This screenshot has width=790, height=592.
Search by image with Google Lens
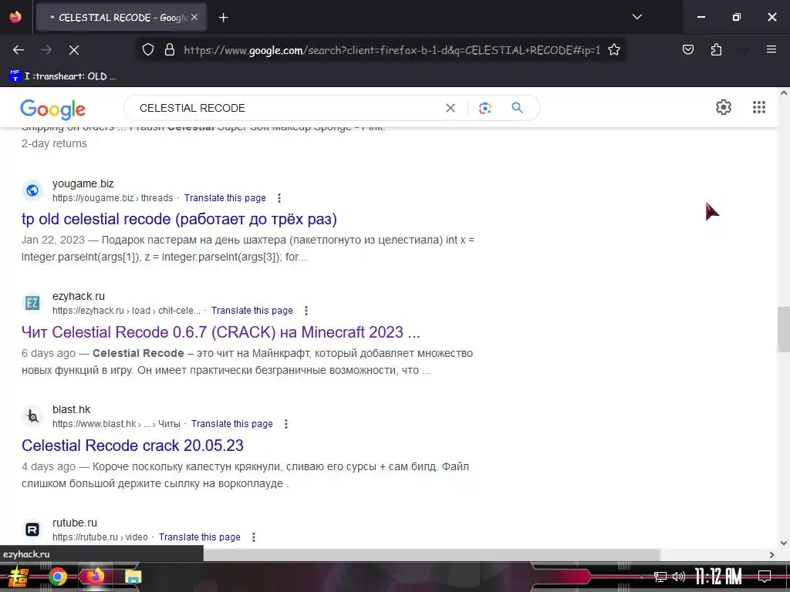(x=484, y=108)
